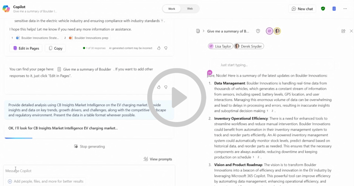Open citation 1 Boulder Innovations Strate... document
The width and height of the screenshot is (354, 186).
pos(35,38)
